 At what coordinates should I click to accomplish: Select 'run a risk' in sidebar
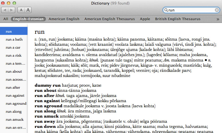[13, 55]
